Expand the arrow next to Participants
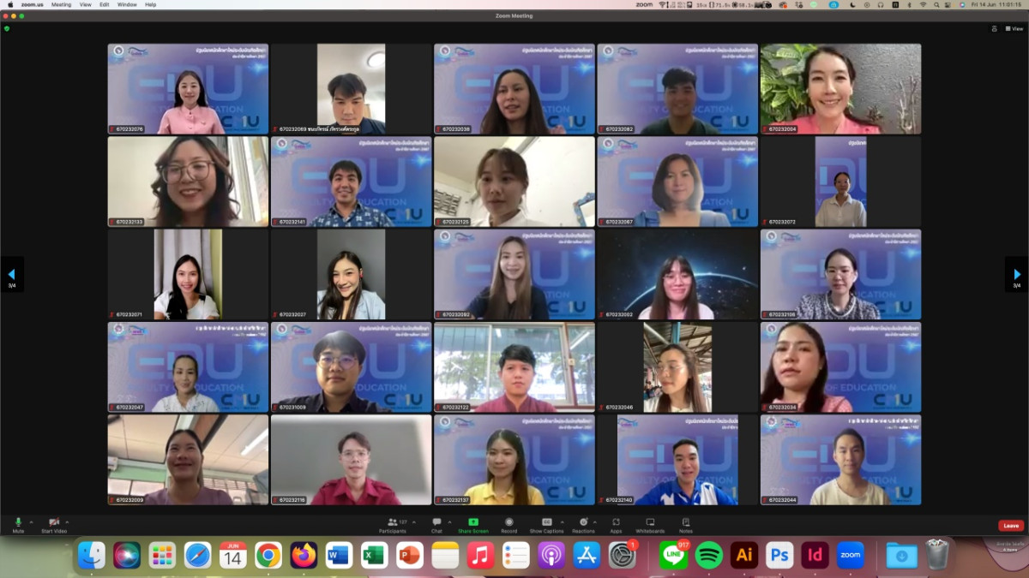 [414, 521]
